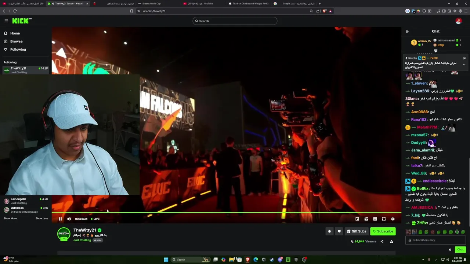Open stream in mini player
470x264 pixels.
[x=357, y=219]
